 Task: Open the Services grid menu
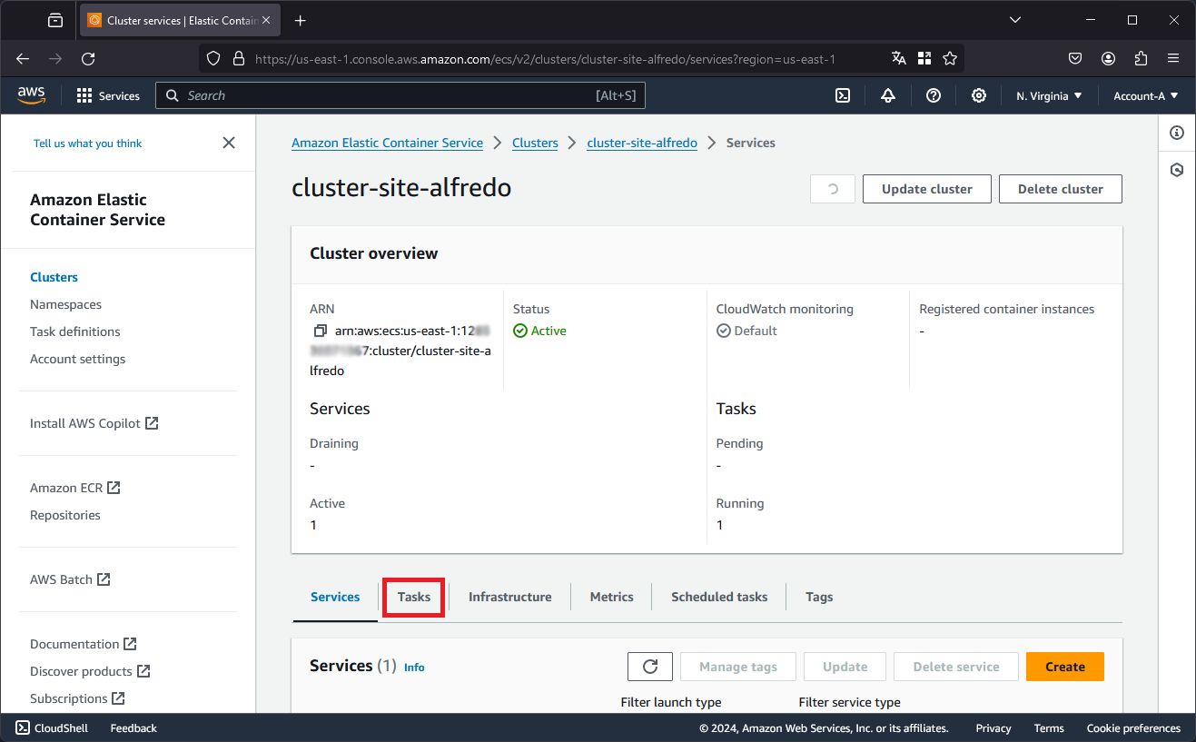(108, 95)
